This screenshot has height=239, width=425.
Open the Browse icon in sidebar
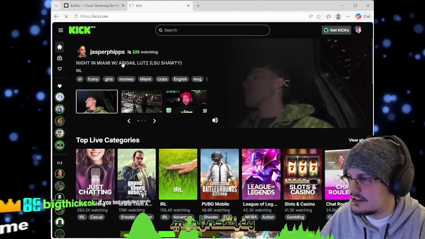[60, 58]
